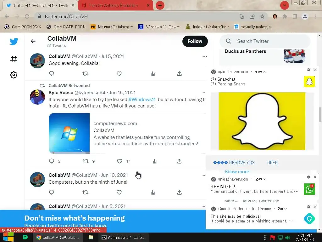The height and width of the screenshot is (242, 322).
Task: Like the 'Good evening, Collabia!' tweet
Action: pos(119,73)
